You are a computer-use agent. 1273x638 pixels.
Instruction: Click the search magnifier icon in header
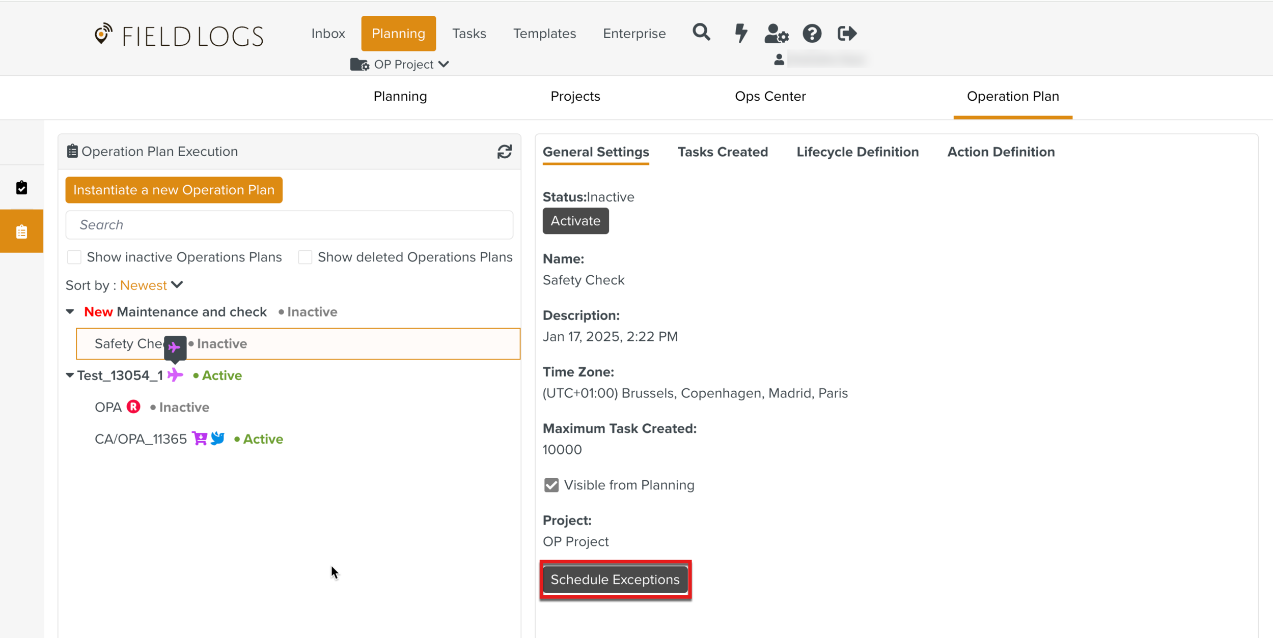(701, 33)
